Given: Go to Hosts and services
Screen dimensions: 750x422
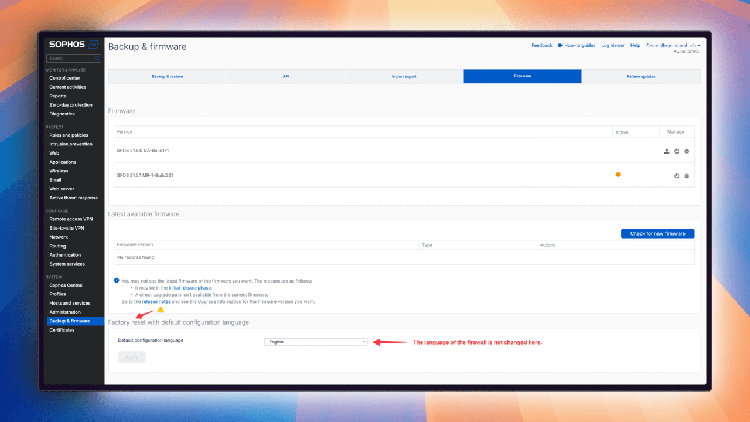Looking at the screenshot, I should (x=70, y=303).
